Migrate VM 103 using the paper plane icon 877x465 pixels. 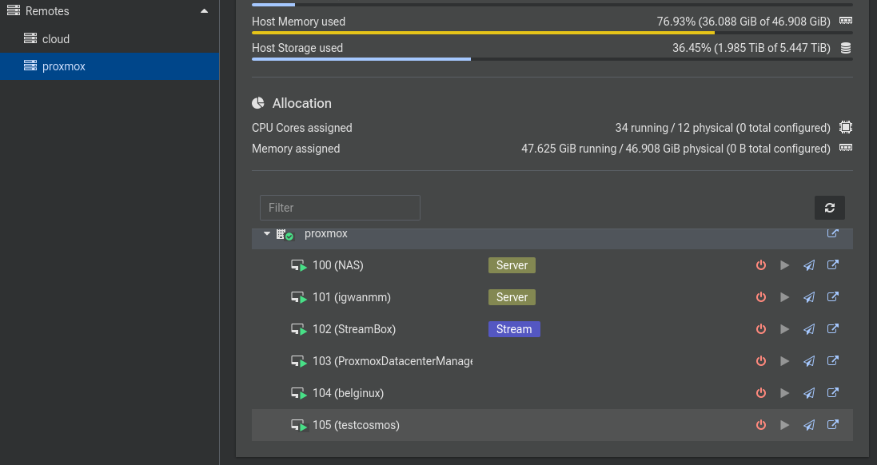[x=809, y=360]
